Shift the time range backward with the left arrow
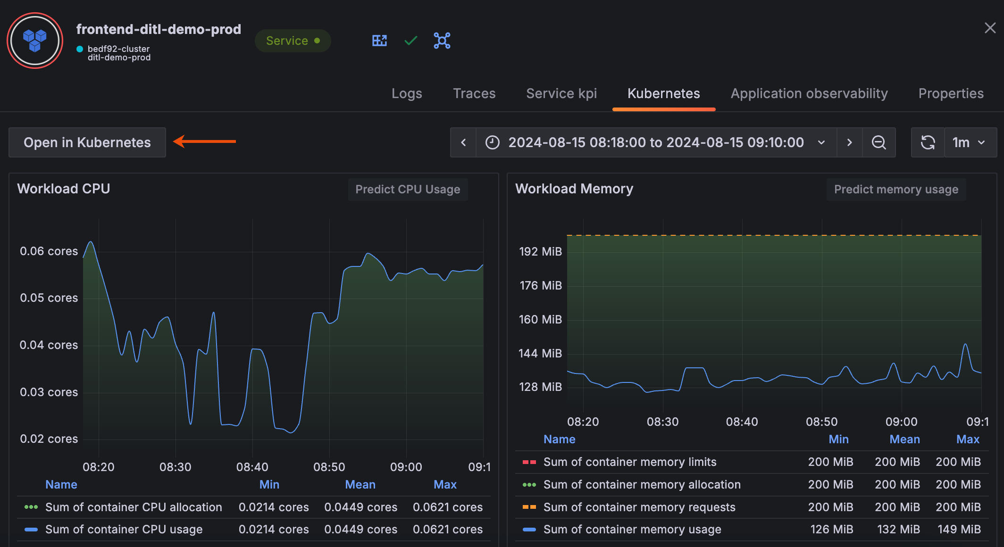Image resolution: width=1004 pixels, height=547 pixels. pos(463,142)
